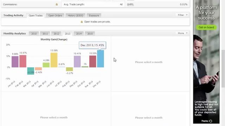Select the Feb 2013 red bar
The image size is (225, 126).
coord(23,61)
